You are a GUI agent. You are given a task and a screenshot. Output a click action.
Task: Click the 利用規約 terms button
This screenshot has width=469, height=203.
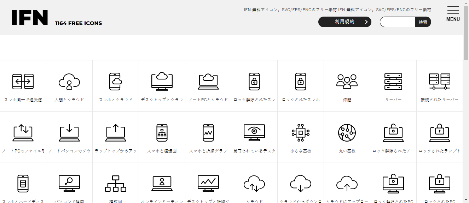(345, 22)
